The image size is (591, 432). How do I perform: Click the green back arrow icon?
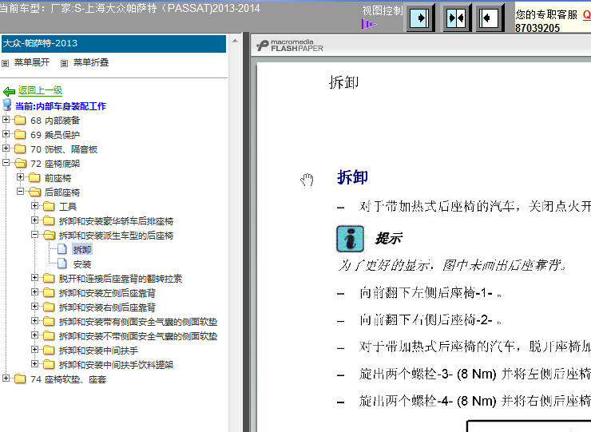coord(9,91)
